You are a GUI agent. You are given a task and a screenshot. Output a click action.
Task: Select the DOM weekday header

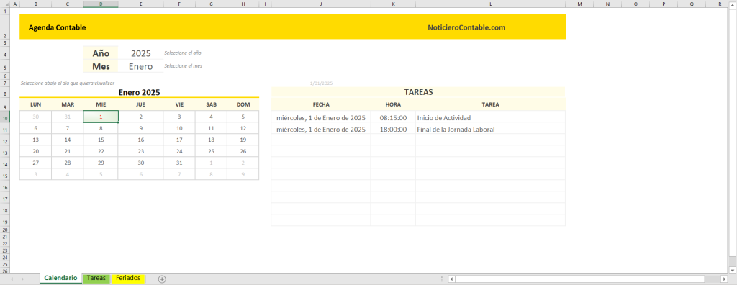coord(243,104)
